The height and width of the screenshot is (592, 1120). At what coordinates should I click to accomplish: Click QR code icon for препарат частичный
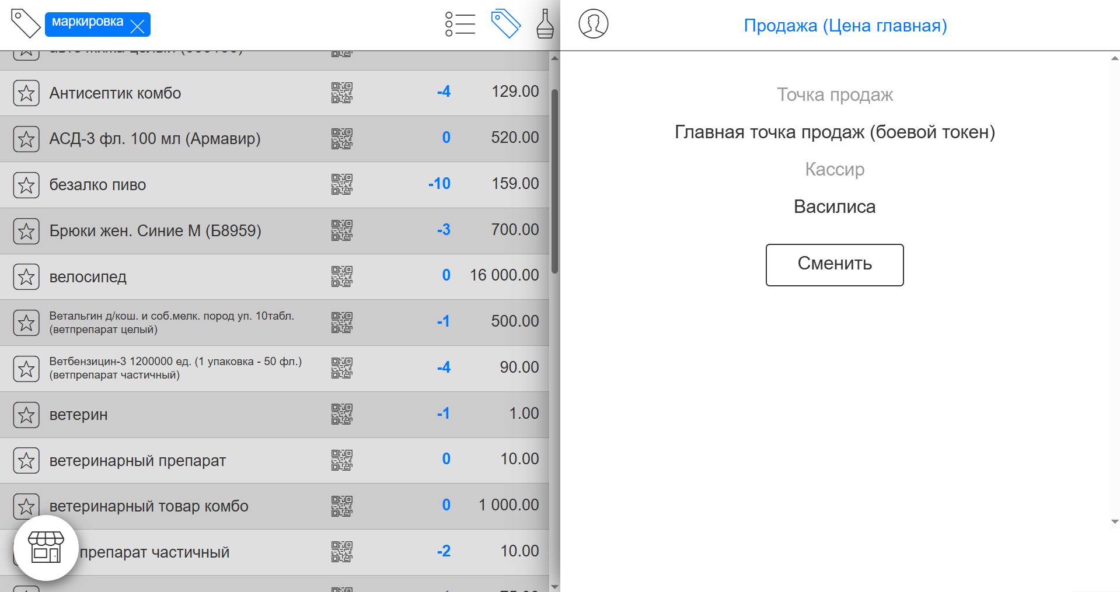(x=342, y=552)
